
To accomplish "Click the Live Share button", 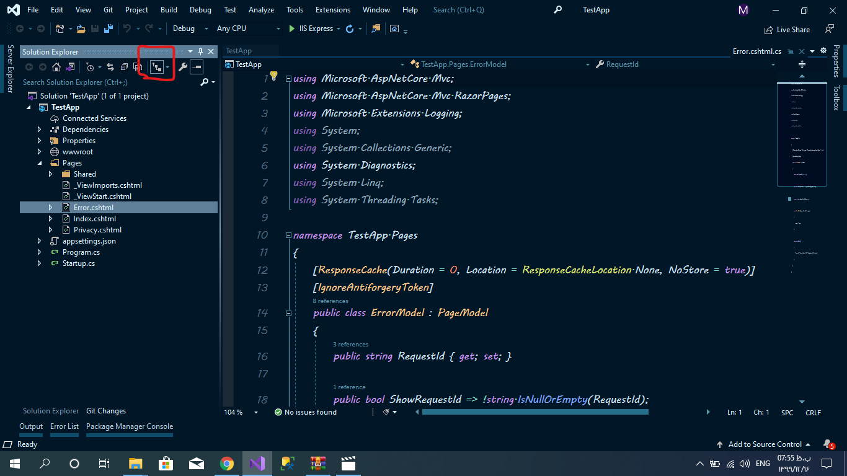I will coord(787,29).
